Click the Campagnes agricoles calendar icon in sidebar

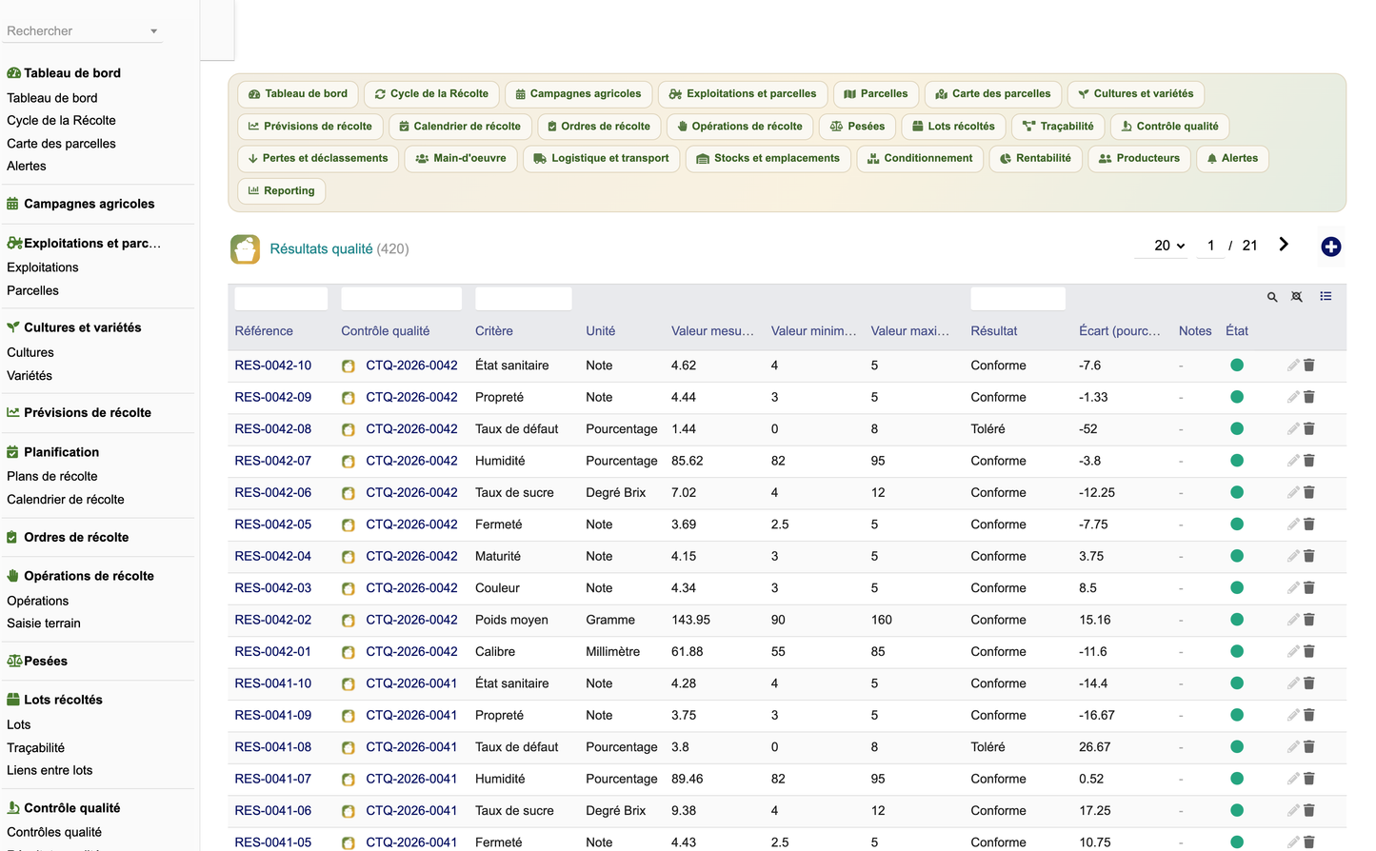point(12,204)
